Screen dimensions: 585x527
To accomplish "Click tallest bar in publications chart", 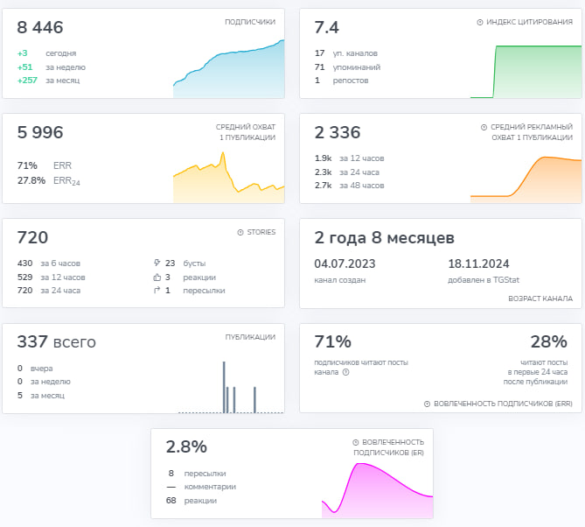I will pos(223,386).
